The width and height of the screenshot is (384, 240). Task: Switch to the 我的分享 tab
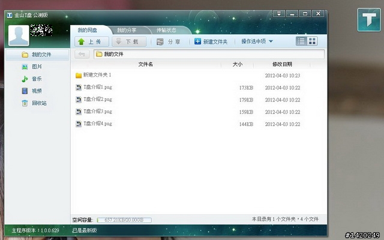coord(127,30)
